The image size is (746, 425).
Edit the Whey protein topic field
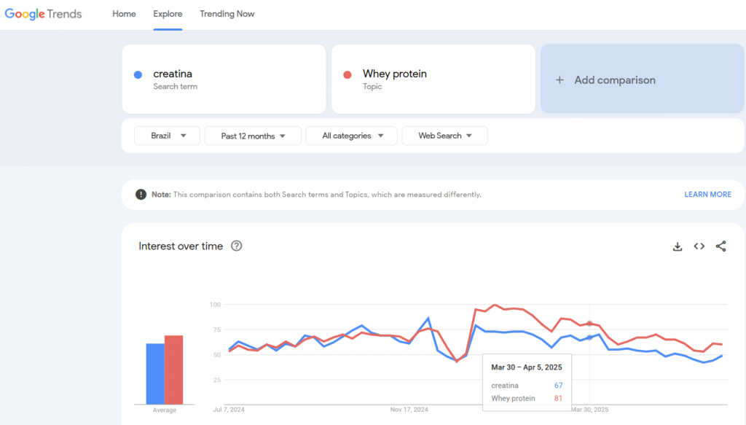[433, 79]
